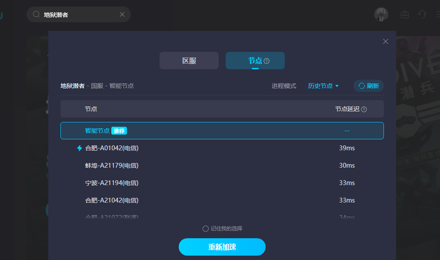Click the 重新加速 button
Screen dimensions: 440x260
tap(222, 247)
